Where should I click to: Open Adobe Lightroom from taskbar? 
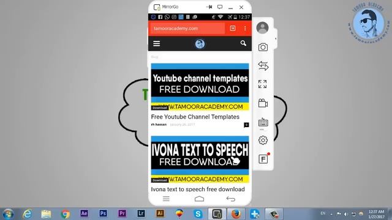pos(141,213)
